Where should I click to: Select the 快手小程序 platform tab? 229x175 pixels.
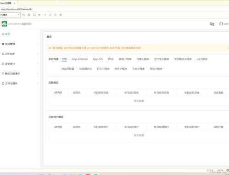(x=121, y=69)
